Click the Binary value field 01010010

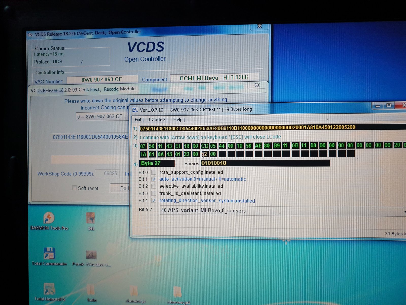tap(265, 163)
